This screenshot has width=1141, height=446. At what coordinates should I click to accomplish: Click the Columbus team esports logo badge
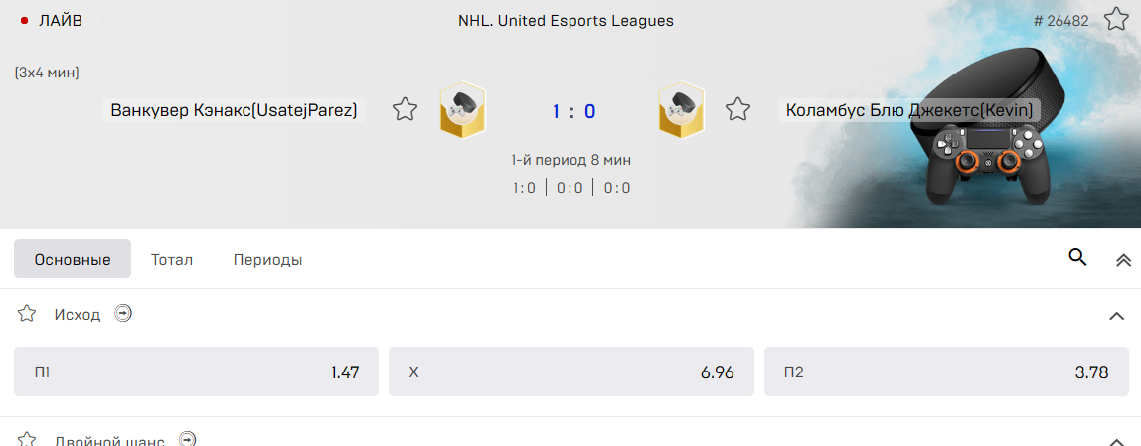(682, 110)
